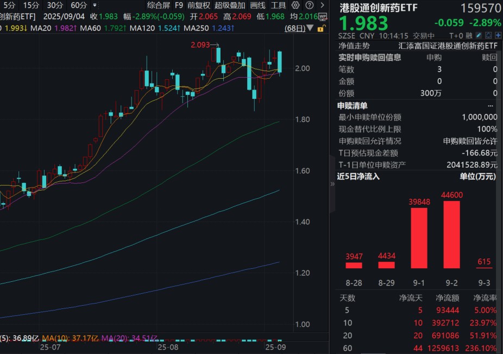The height and width of the screenshot is (354, 503).
Task: Click the WP icon next to the average price
Action: (322, 16)
